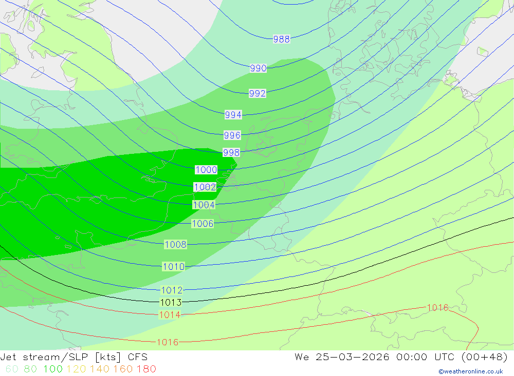This screenshot has width=514, height=376.
Task: Click the 1012 pressure label
Action: (172, 290)
